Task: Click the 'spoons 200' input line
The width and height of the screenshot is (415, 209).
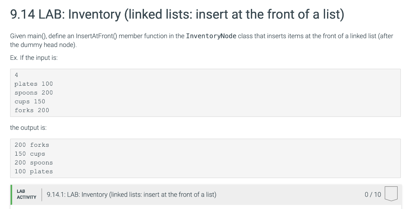Action: click(x=34, y=93)
